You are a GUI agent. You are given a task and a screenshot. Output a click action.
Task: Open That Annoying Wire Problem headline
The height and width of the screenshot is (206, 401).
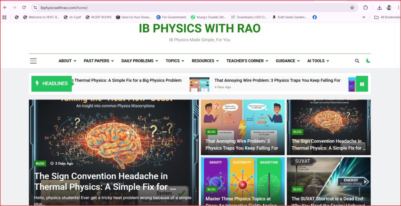click(x=277, y=80)
